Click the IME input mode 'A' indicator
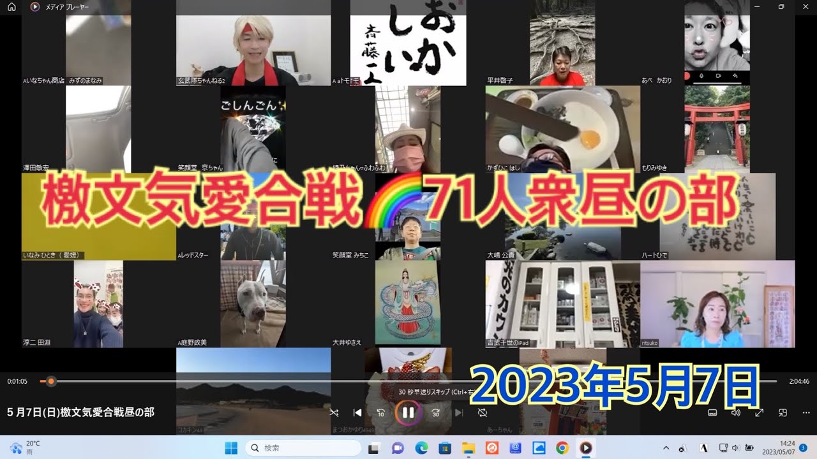This screenshot has width=817, height=459. [x=703, y=448]
